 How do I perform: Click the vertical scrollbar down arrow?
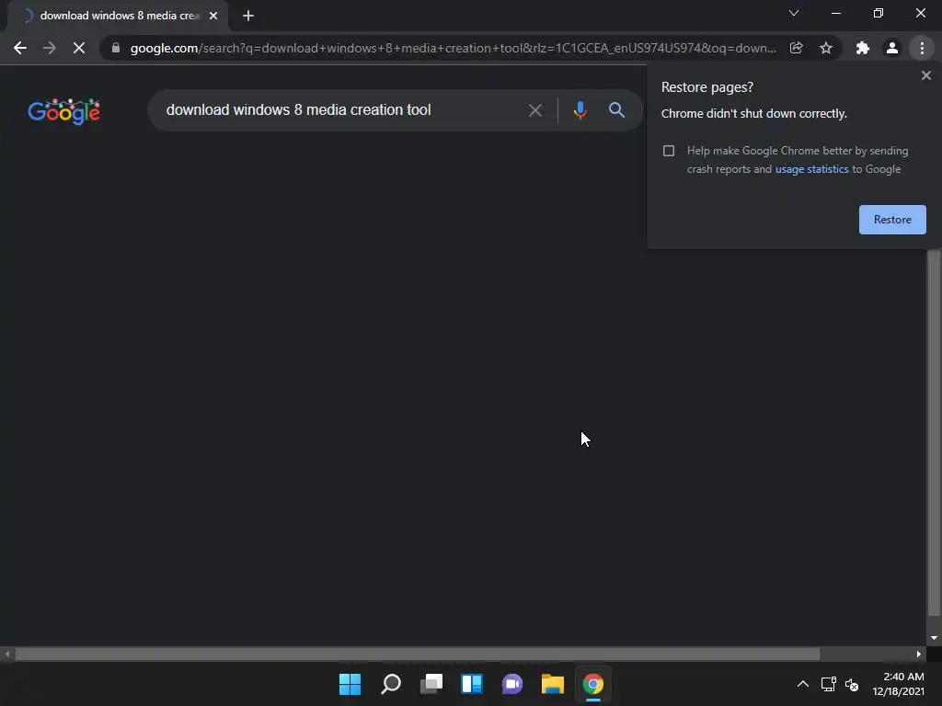click(x=934, y=638)
